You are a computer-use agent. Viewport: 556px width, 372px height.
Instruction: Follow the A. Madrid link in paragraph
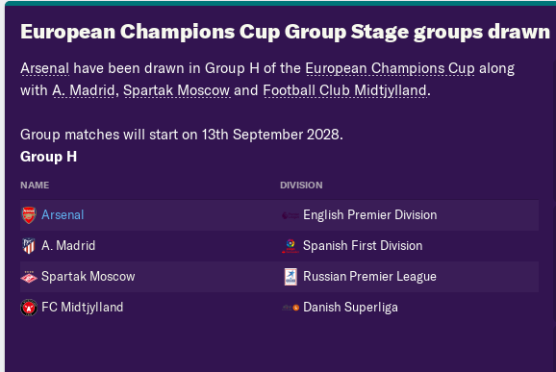[84, 90]
